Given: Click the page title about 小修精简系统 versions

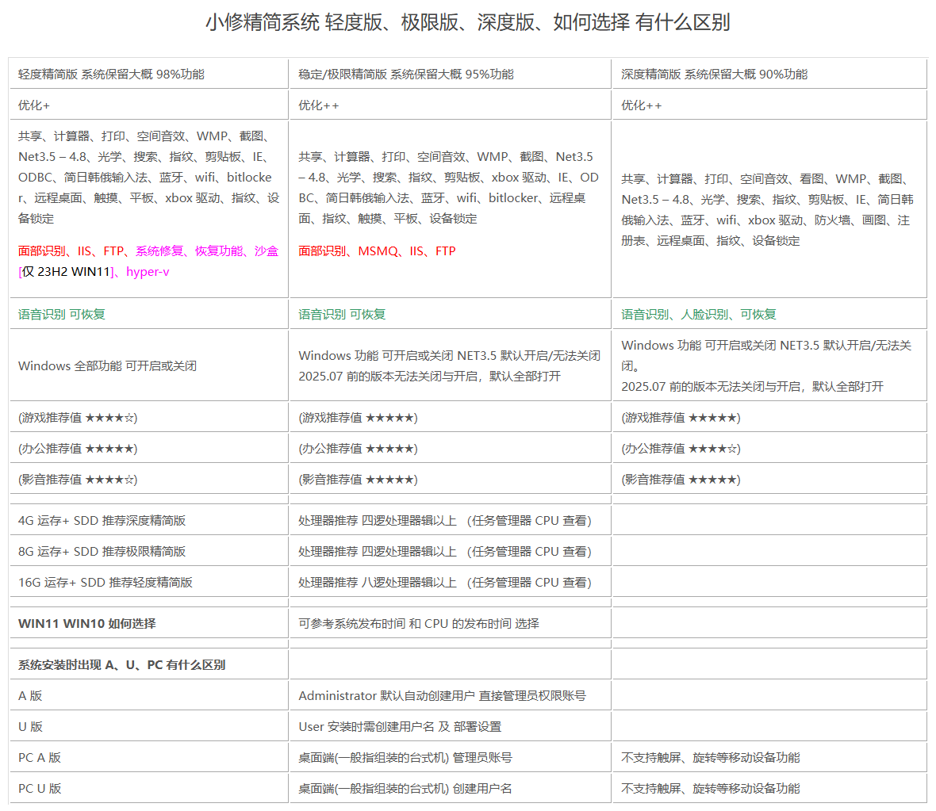Looking at the screenshot, I should [467, 22].
